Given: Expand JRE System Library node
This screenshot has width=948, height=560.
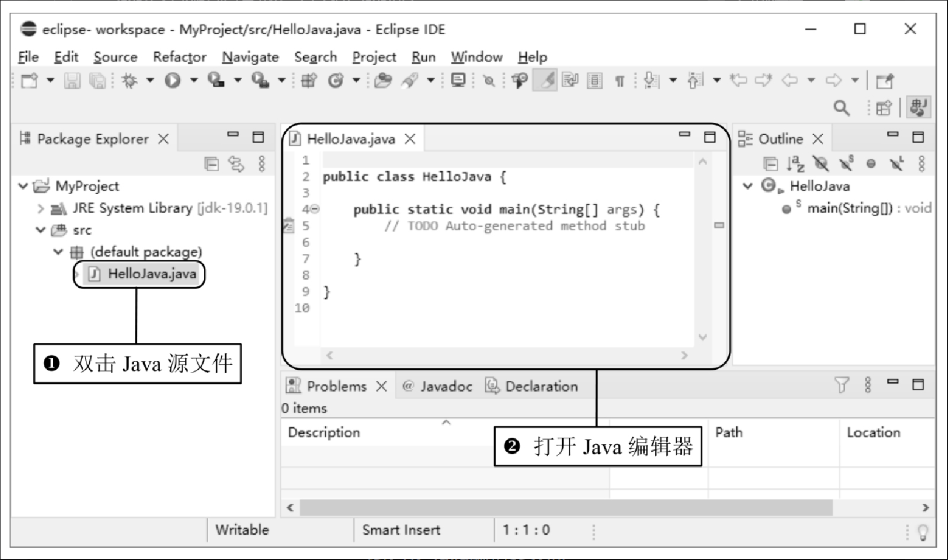Looking at the screenshot, I should point(40,209).
